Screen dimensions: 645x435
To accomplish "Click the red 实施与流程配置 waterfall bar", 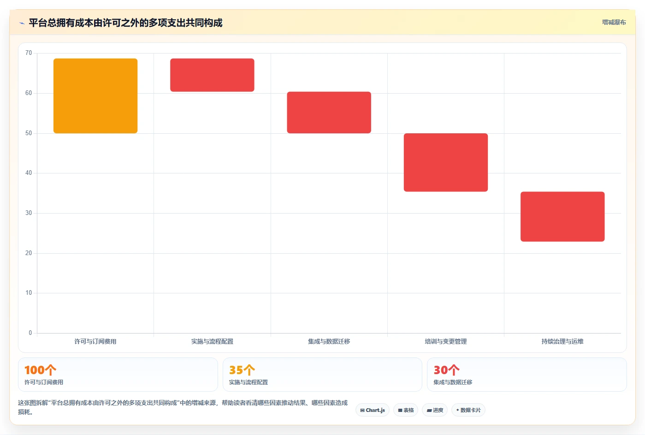I will (x=212, y=75).
